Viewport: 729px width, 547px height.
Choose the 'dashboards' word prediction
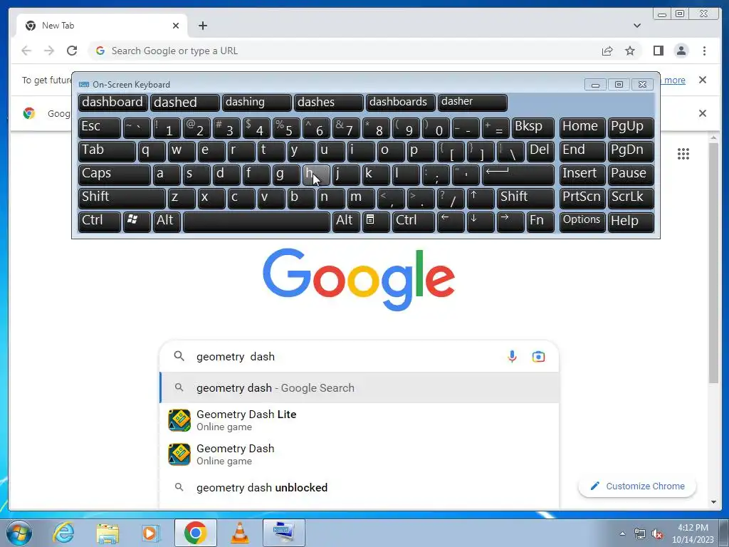(x=400, y=103)
